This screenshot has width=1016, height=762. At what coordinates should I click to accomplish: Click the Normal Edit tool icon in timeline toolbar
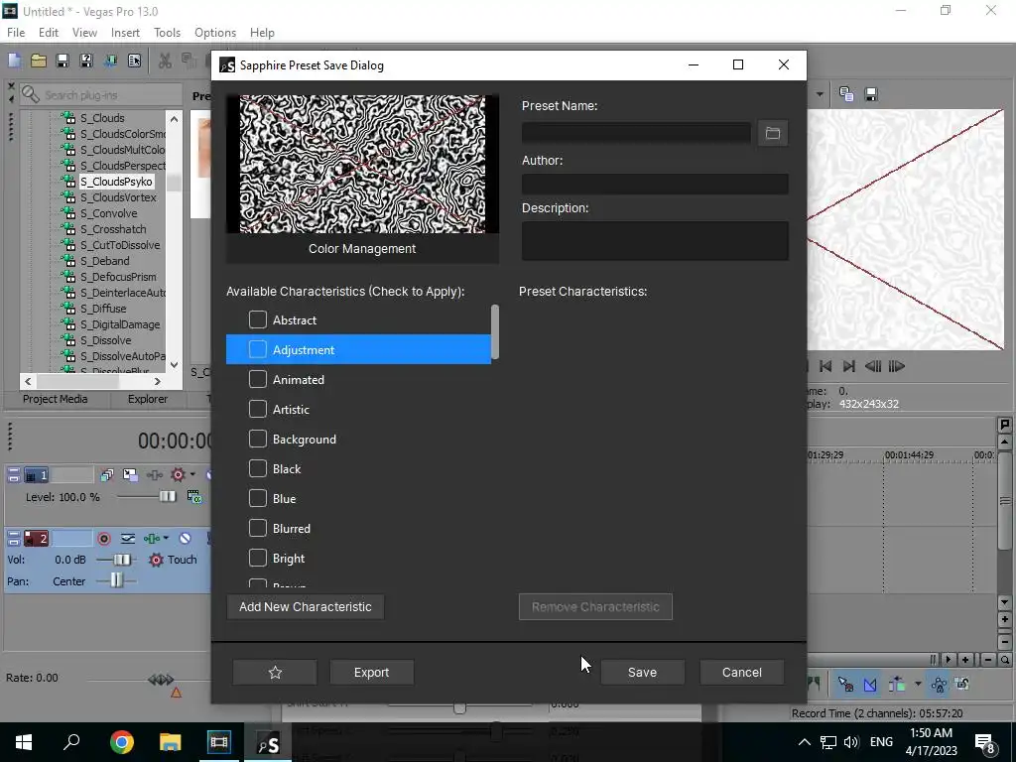click(845, 685)
